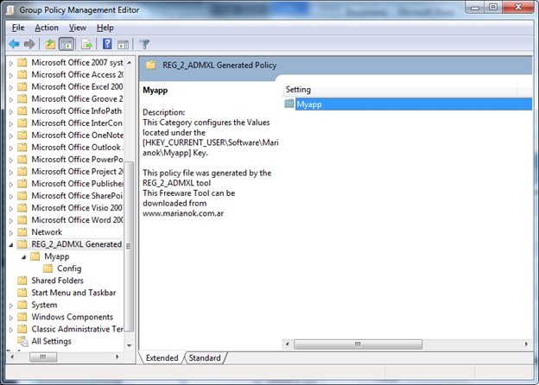Close the Group Policy Management Editor window

(518, 8)
